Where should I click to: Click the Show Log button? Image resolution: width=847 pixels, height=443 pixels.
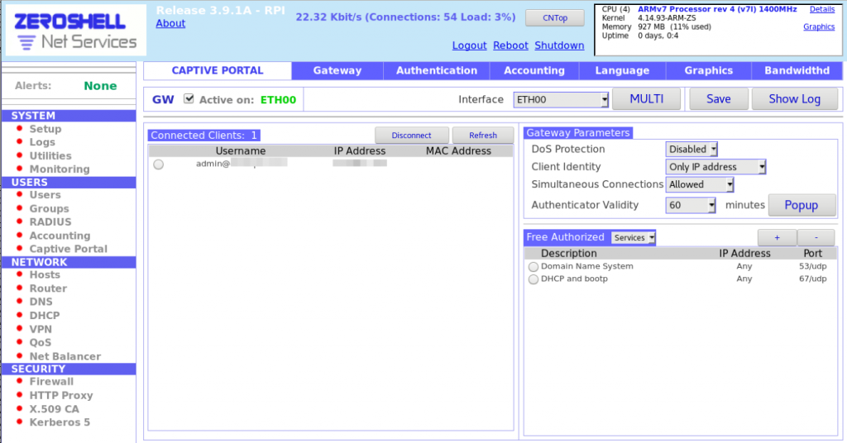(795, 98)
